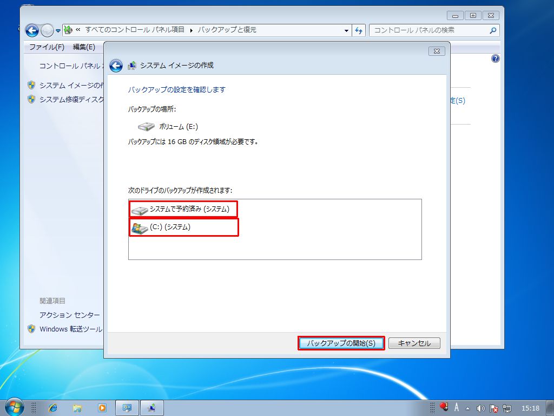Open Action Center flag tray icon
Viewport: 554px width, 416px height.
(x=494, y=408)
